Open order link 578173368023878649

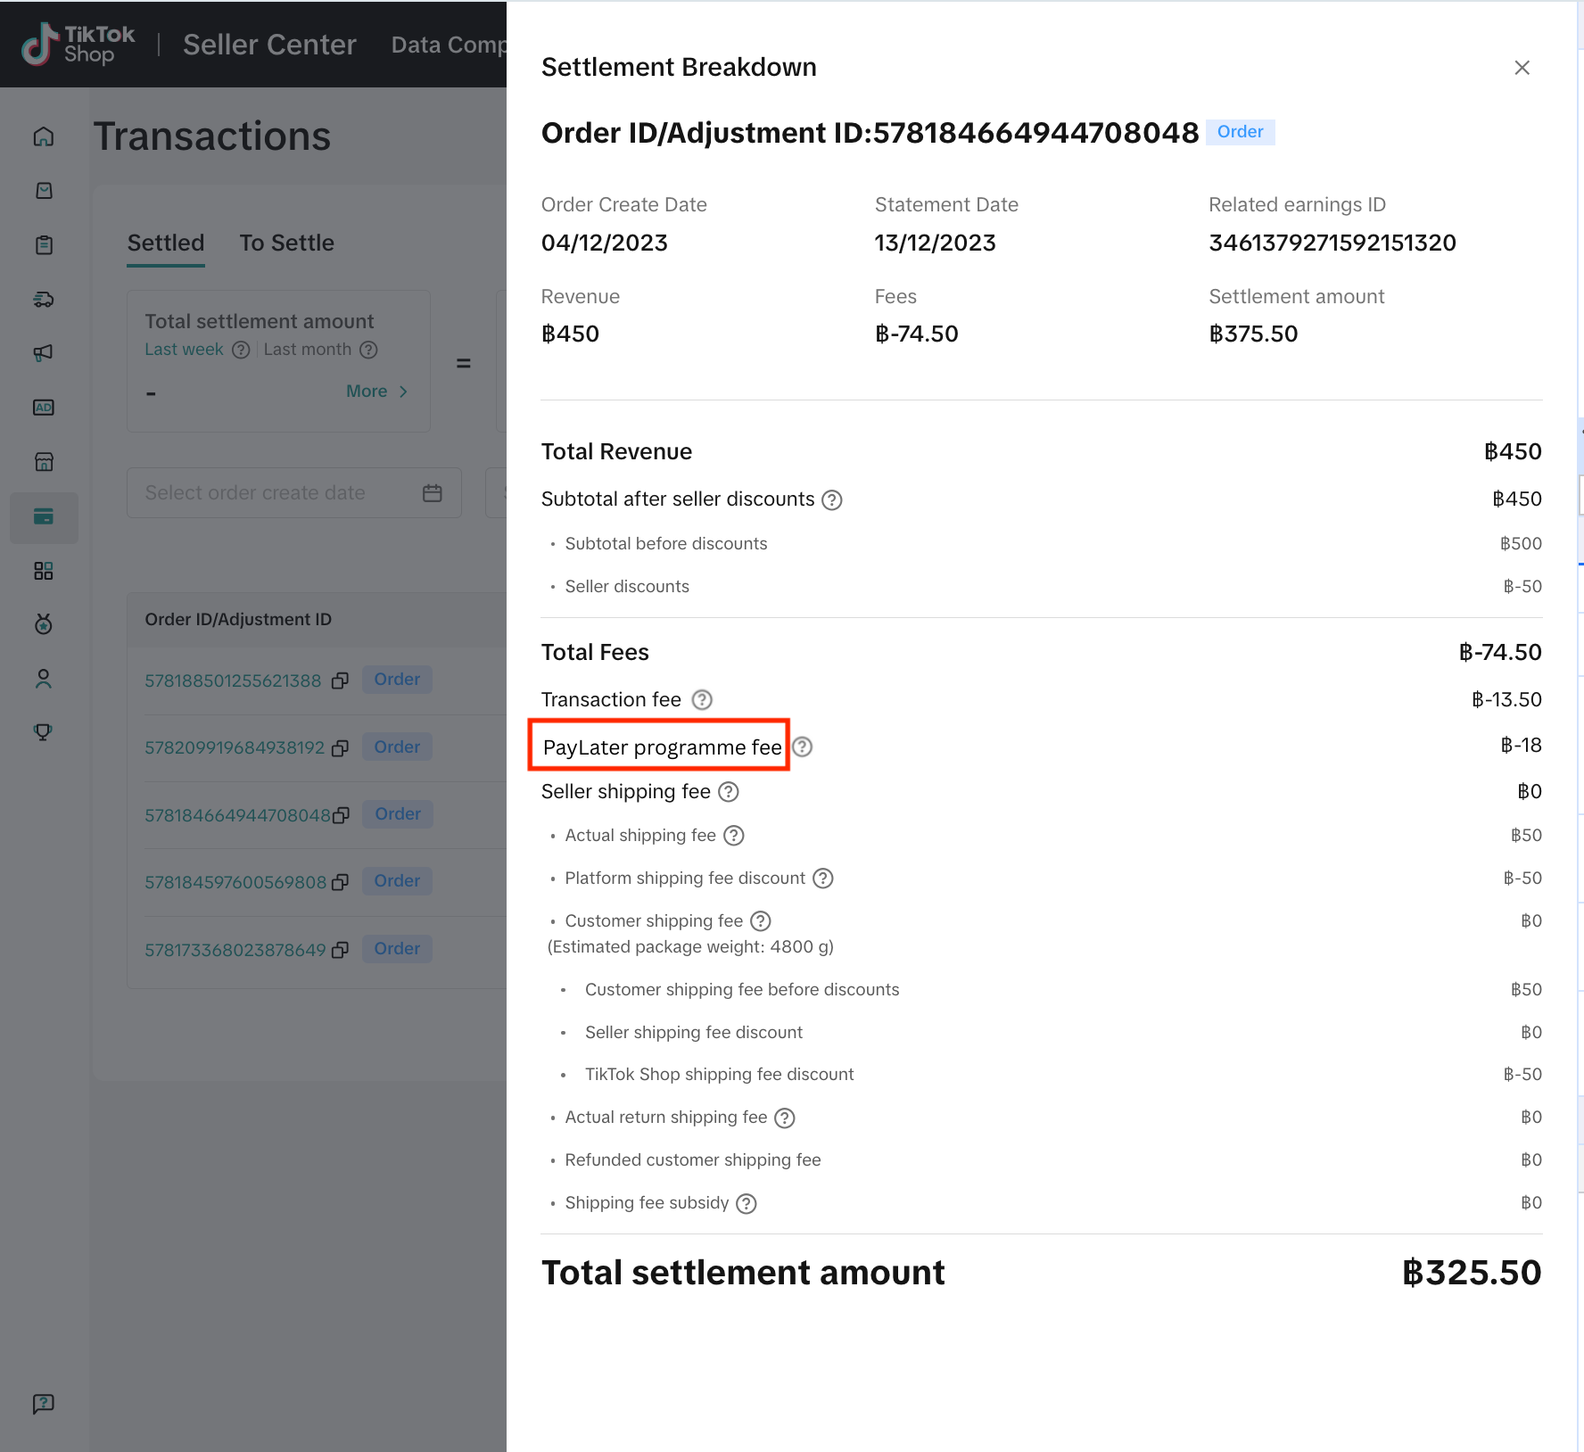pos(235,950)
